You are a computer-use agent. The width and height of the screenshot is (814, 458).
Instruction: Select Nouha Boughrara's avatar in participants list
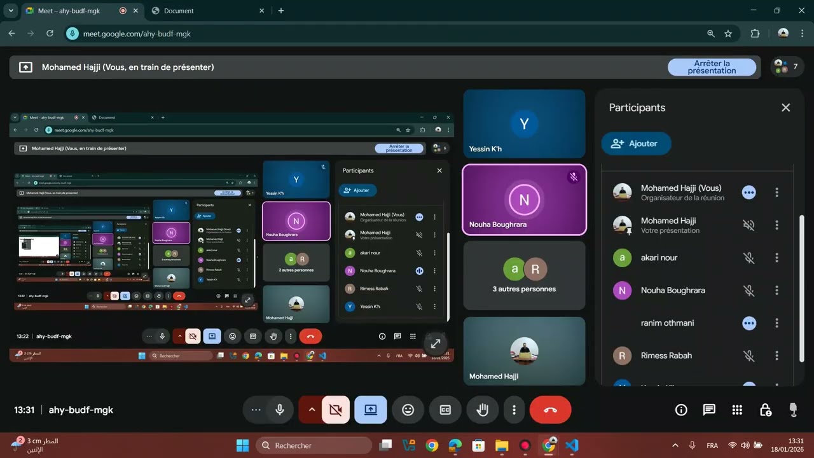[x=622, y=290]
